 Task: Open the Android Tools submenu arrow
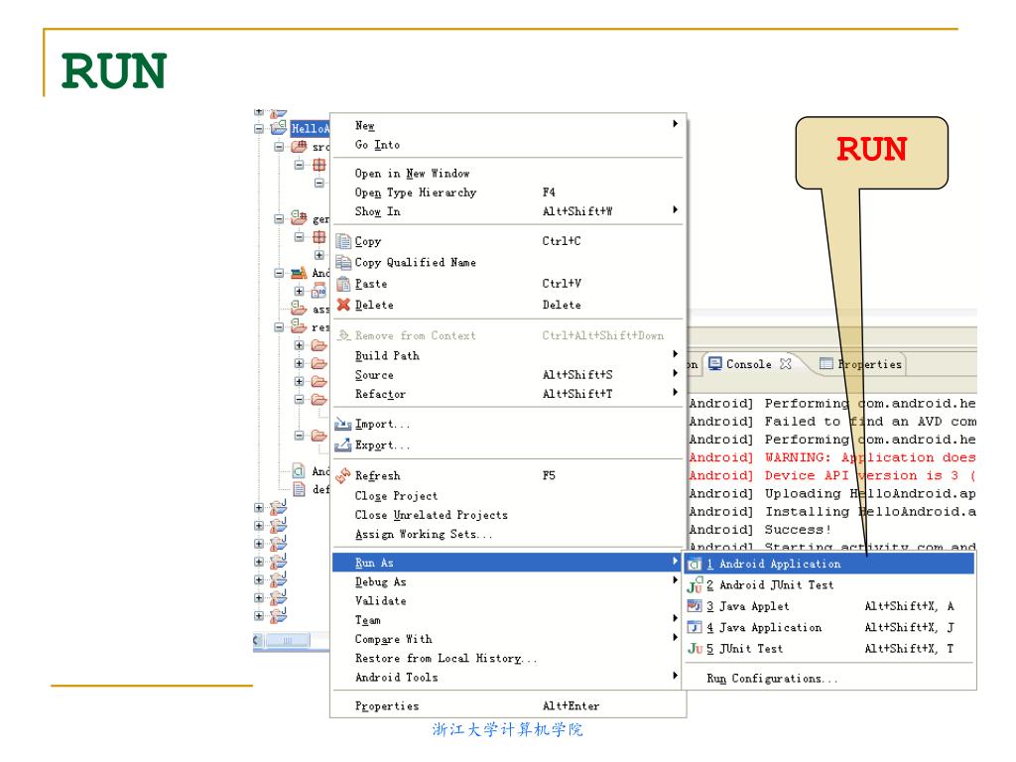point(675,676)
